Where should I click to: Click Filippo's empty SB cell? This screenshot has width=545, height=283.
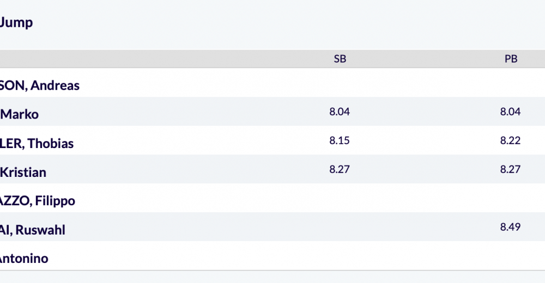(340, 198)
